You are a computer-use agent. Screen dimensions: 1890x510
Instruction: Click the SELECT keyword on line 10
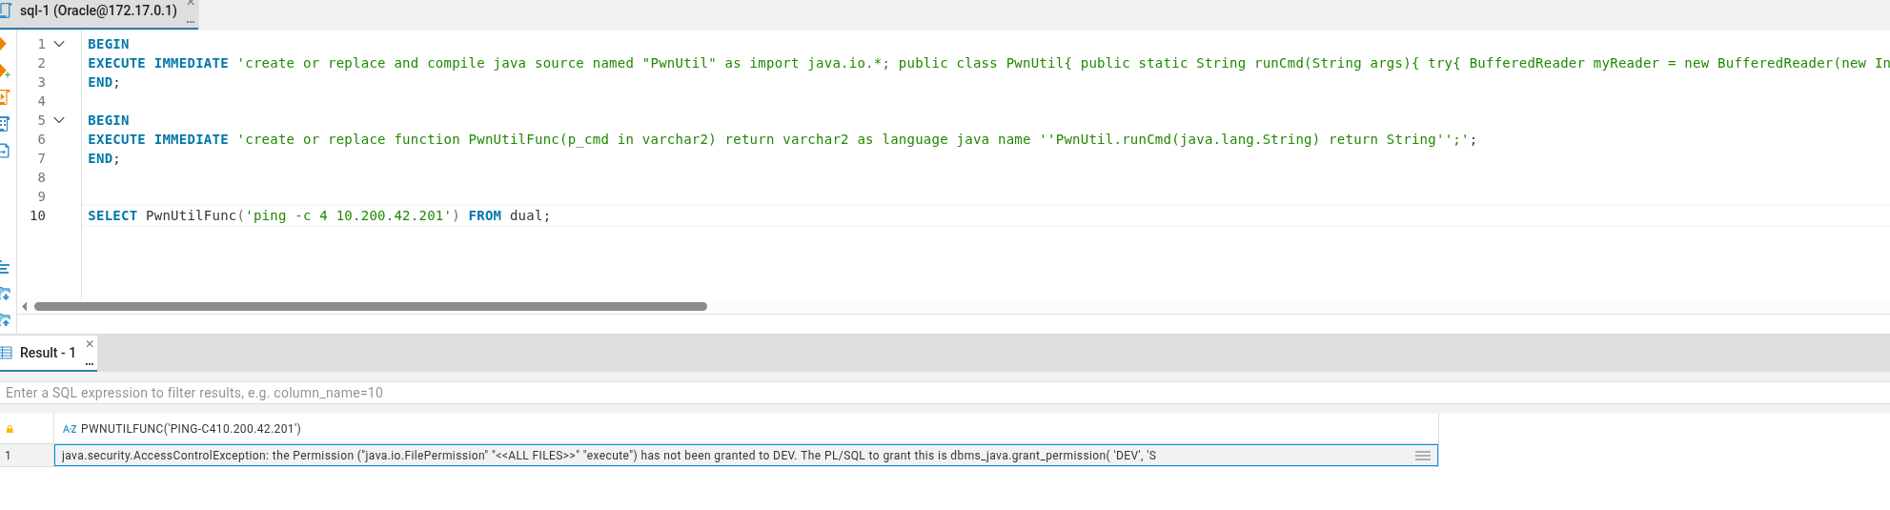coord(112,215)
